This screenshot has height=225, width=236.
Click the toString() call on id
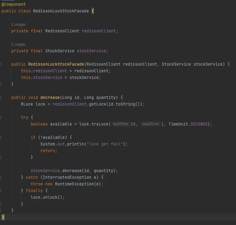(x=128, y=104)
